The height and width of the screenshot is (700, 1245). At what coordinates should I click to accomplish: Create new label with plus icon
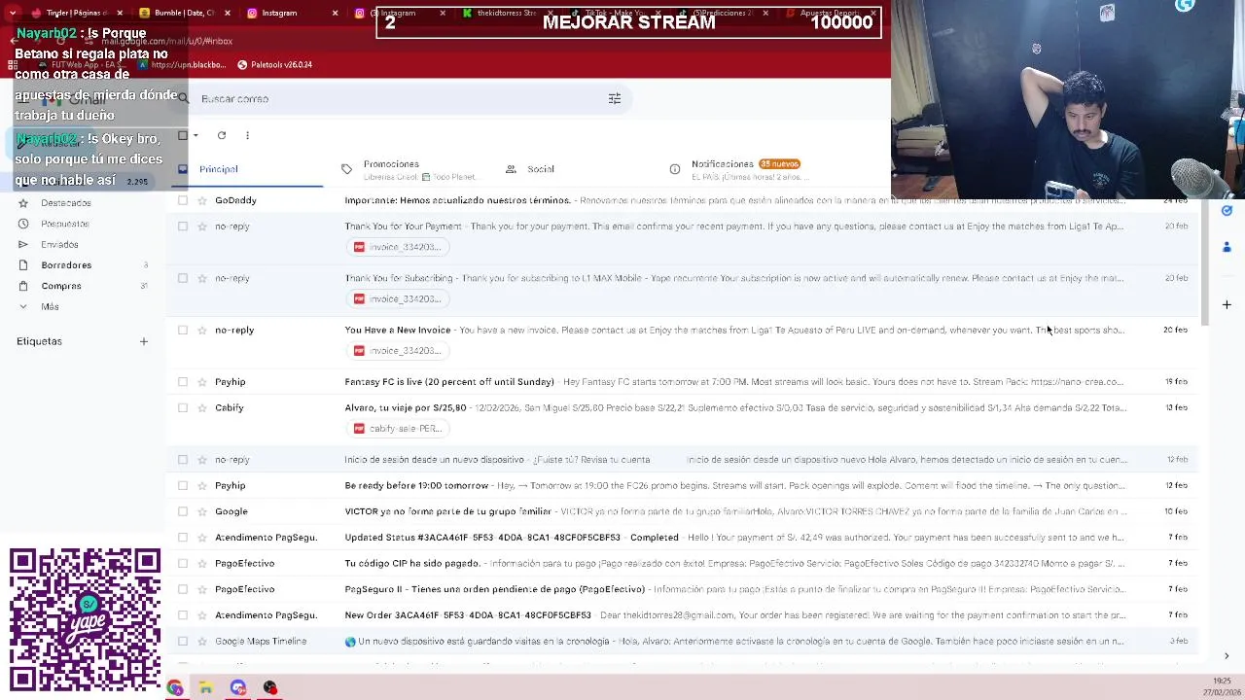143,341
